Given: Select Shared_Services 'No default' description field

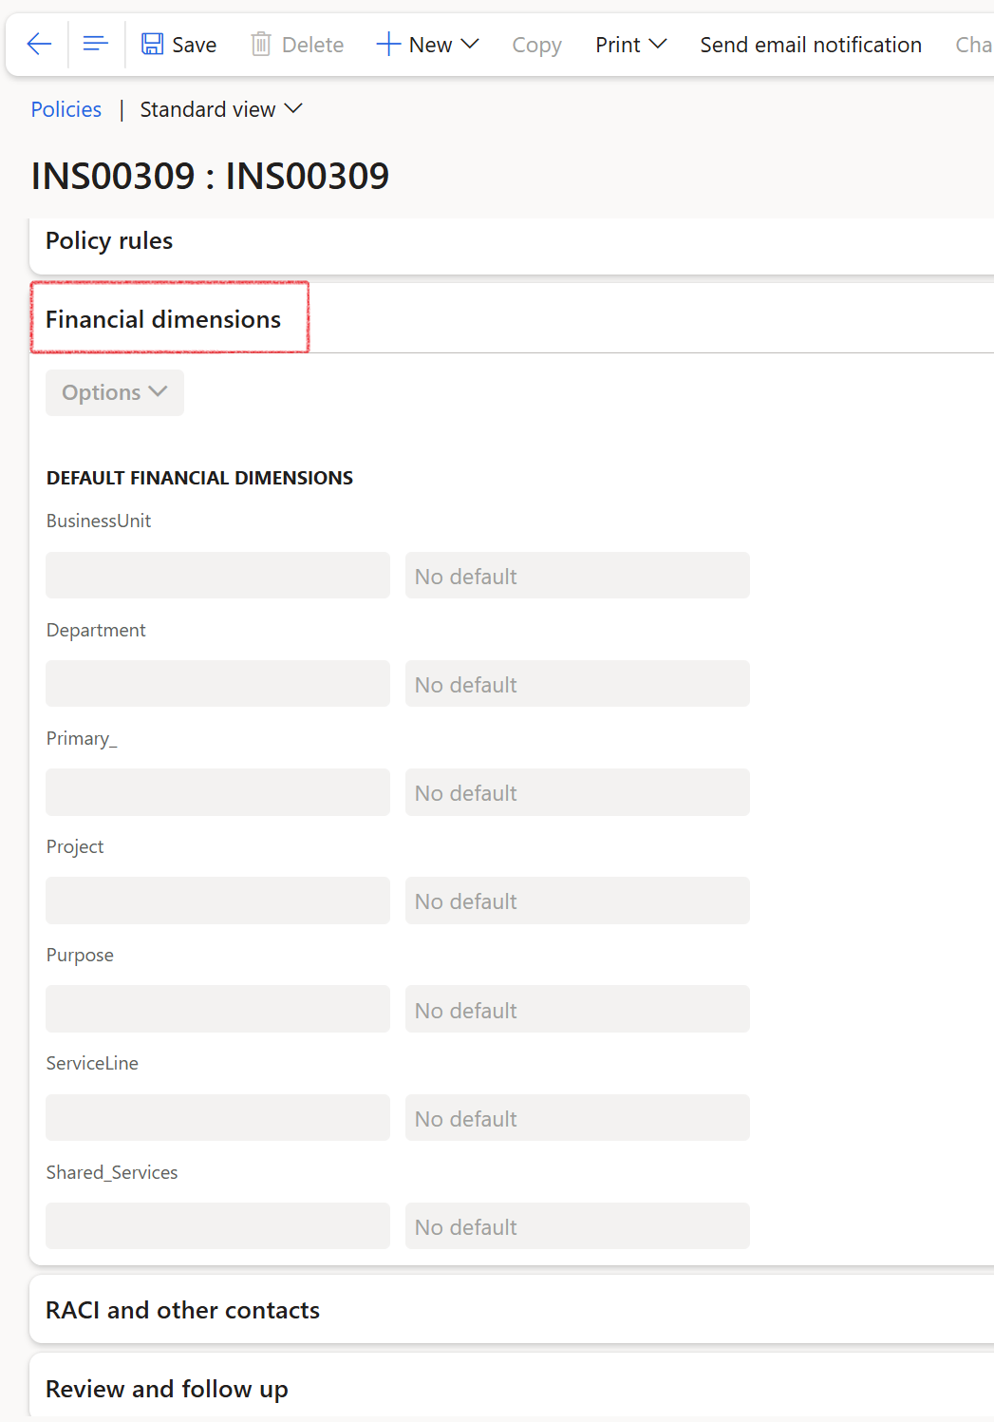Looking at the screenshot, I should (x=577, y=1226).
